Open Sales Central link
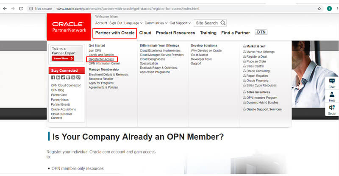The width and height of the screenshot is (339, 176). pos(255,66)
